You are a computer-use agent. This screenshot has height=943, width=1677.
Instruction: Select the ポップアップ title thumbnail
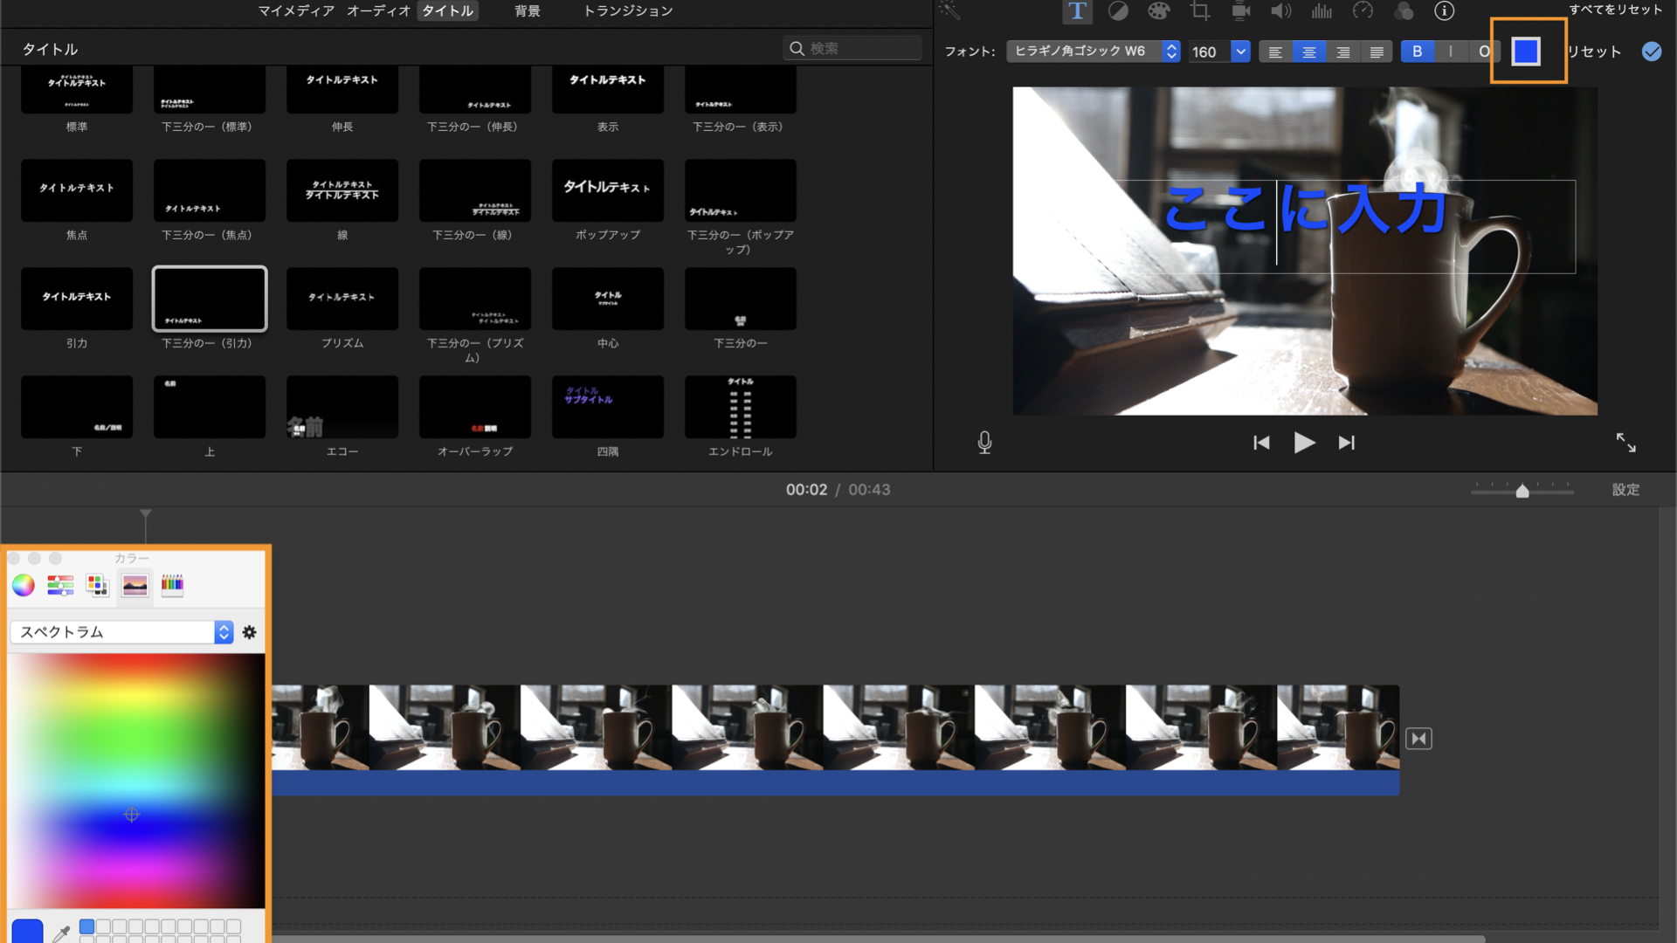coord(608,190)
